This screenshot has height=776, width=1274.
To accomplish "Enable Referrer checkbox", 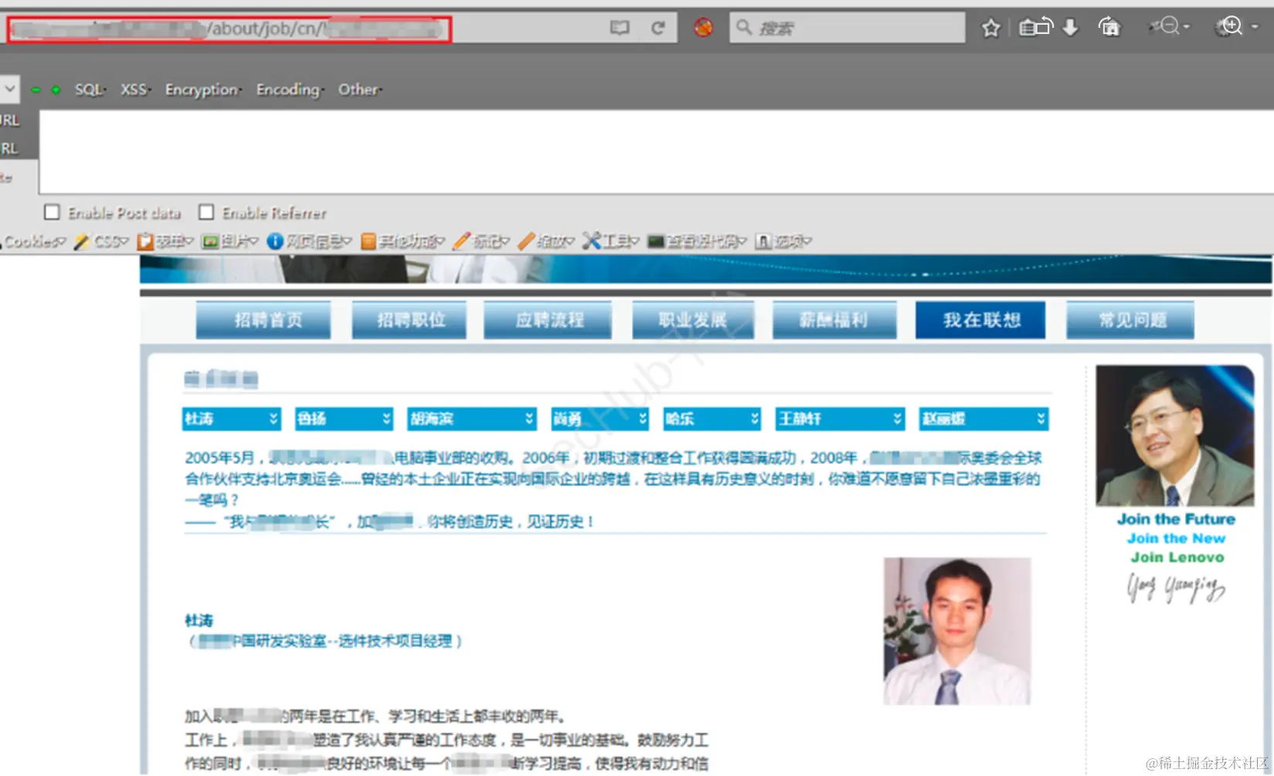I will (206, 212).
